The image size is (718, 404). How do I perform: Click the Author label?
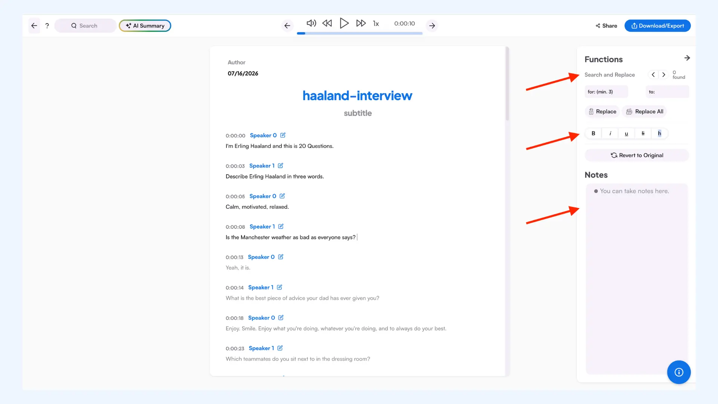point(236,62)
